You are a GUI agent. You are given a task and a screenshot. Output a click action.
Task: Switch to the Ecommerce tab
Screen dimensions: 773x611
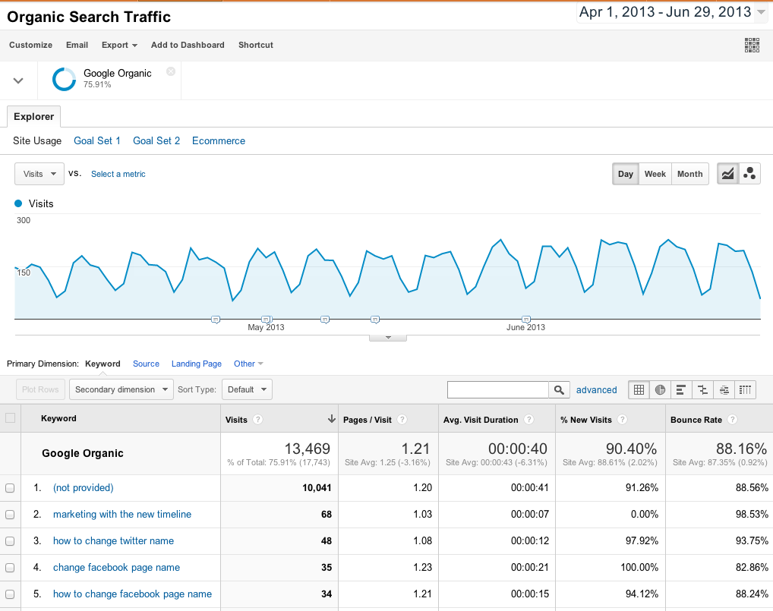219,141
